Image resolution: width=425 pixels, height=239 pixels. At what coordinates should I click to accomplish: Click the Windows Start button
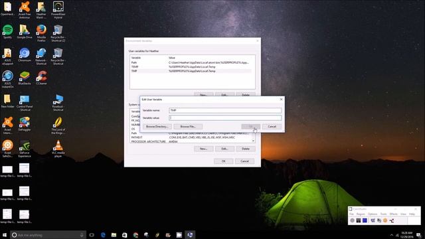[5, 235]
